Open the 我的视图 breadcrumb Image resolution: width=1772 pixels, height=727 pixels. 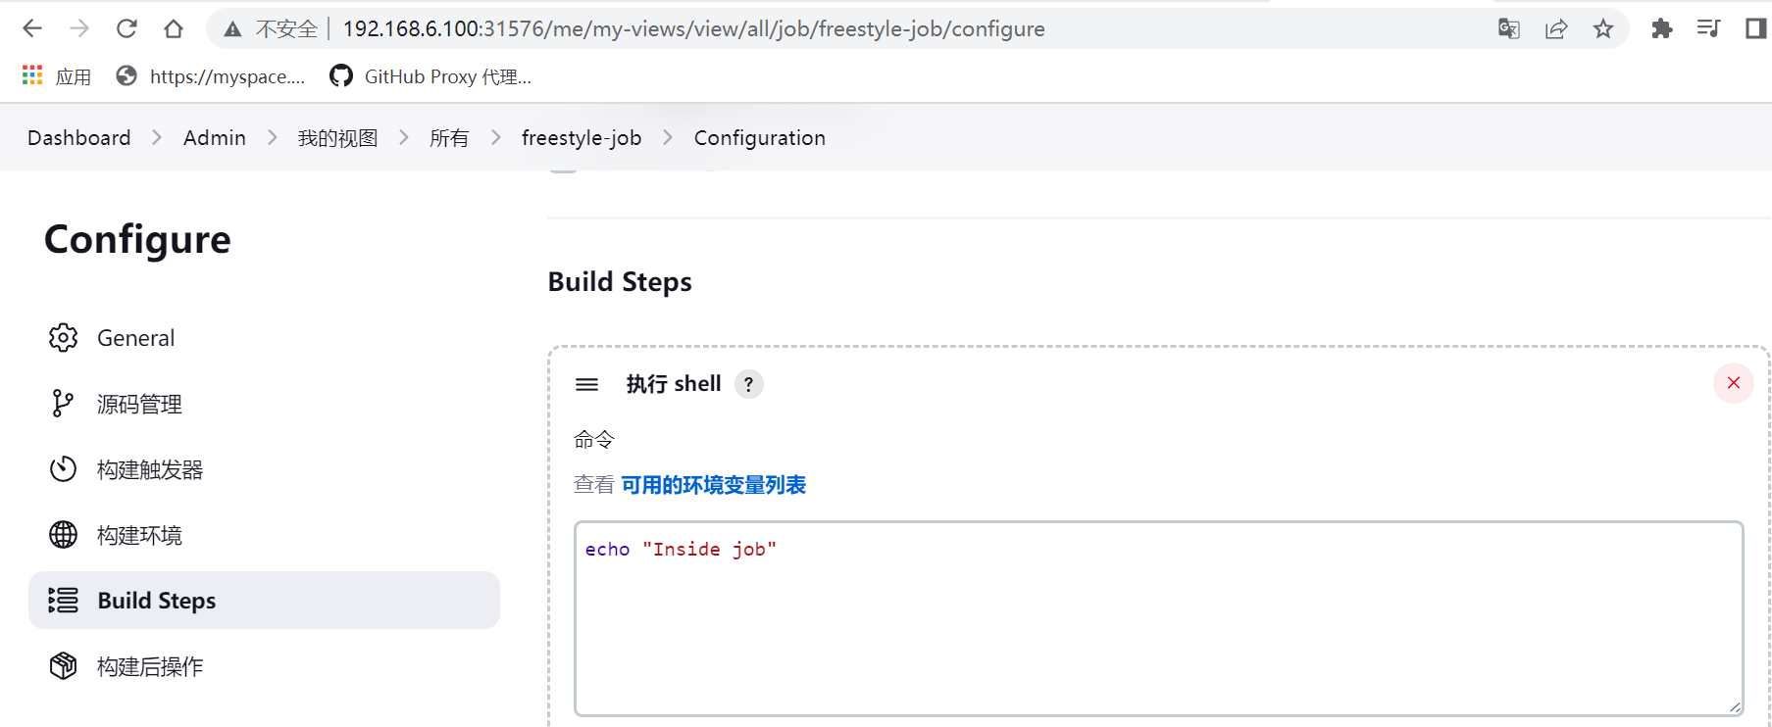[337, 137]
